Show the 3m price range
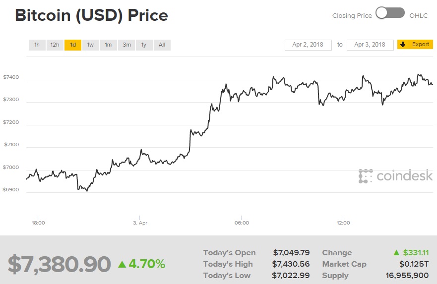Image resolution: width=437 pixels, height=284 pixels. (x=126, y=45)
